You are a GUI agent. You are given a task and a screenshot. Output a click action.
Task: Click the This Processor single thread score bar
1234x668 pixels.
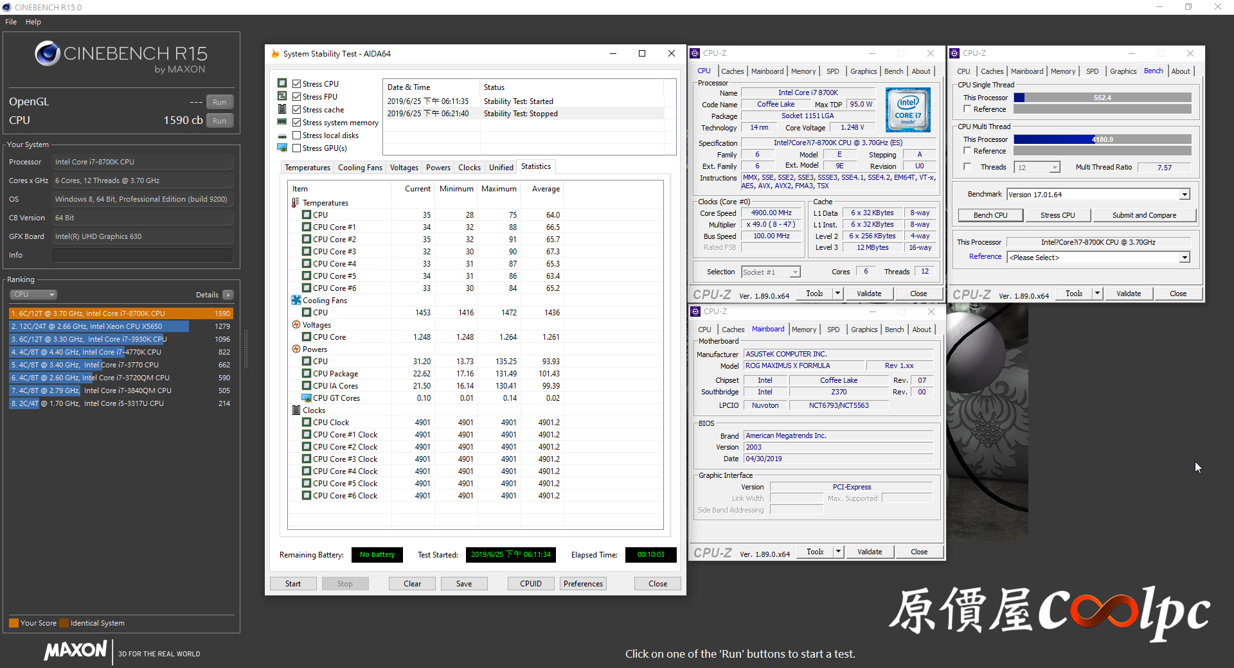tap(1102, 98)
